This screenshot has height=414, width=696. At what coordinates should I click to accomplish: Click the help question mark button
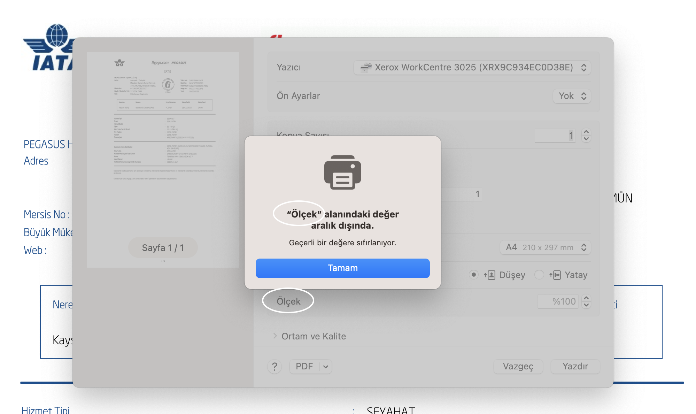[274, 366]
